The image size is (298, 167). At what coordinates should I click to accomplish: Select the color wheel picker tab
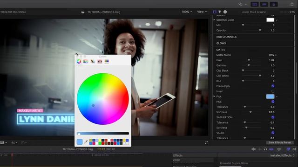(x=79, y=61)
